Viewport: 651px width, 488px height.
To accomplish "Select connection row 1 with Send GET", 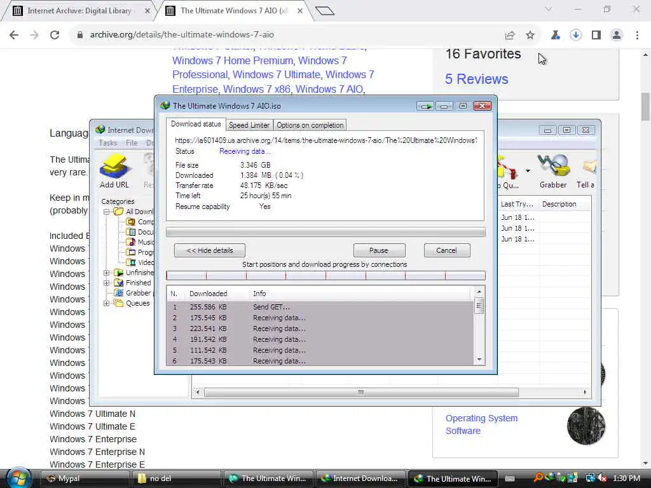I will coord(320,307).
